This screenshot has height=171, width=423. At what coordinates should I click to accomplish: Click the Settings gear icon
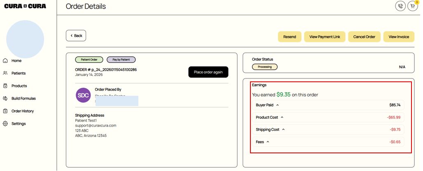(5, 124)
